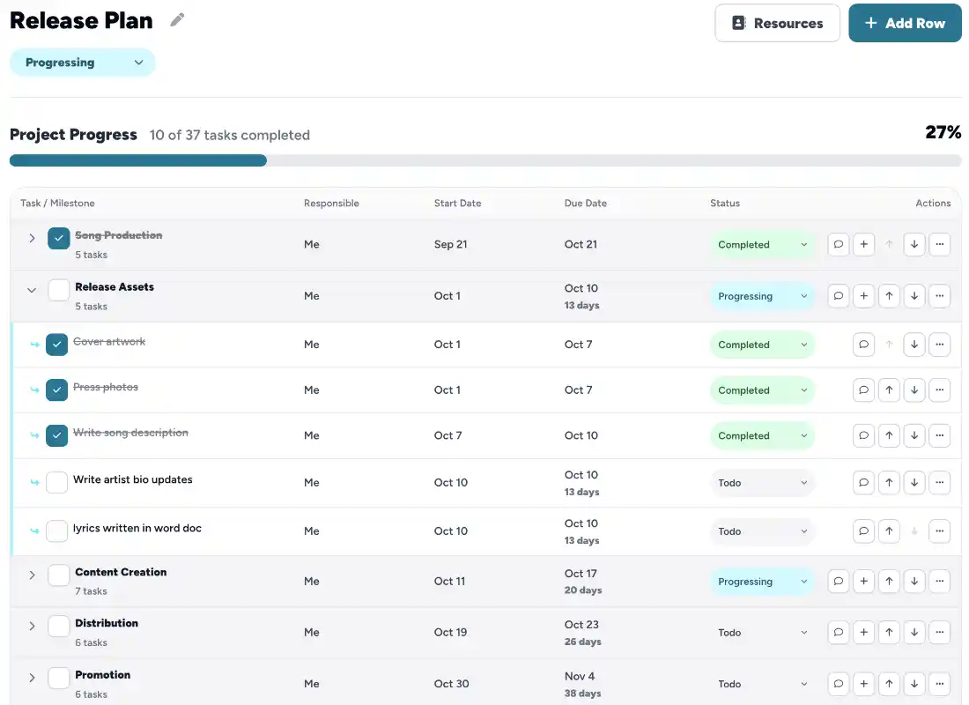
Task: Change status dropdown for Write artist bio updates
Action: coord(762,483)
